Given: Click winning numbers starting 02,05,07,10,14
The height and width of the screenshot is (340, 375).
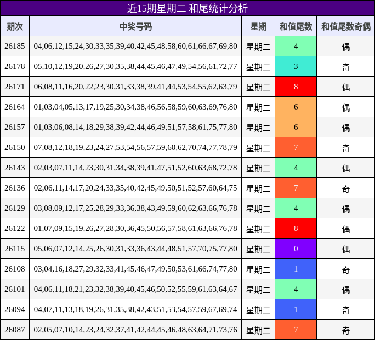Looking at the screenshot, I should coord(135,330).
